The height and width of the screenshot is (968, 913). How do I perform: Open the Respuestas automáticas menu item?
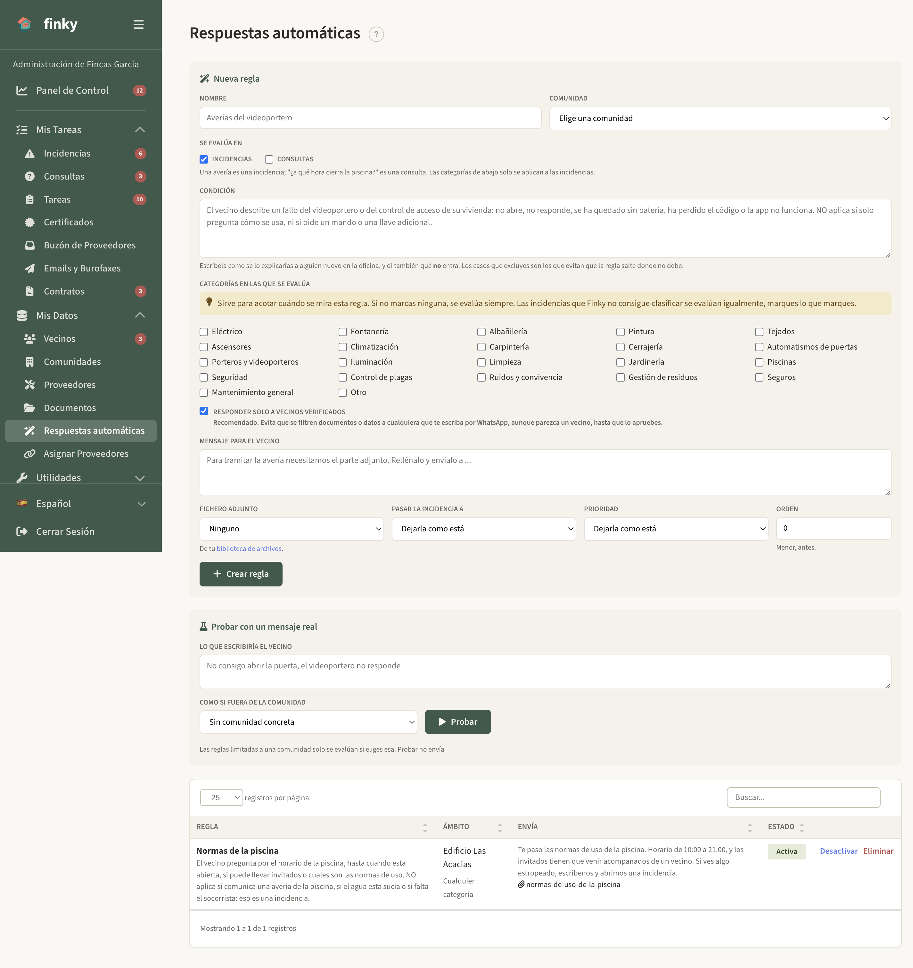click(81, 431)
